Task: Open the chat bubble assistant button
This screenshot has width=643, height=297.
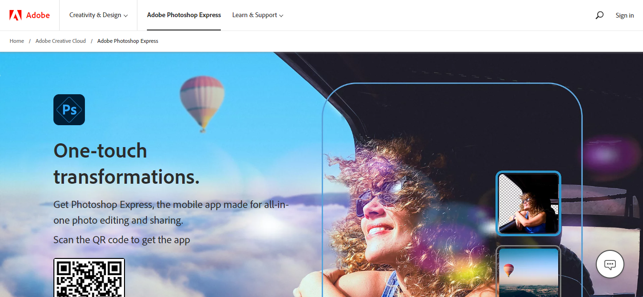Action: pyautogui.click(x=610, y=264)
